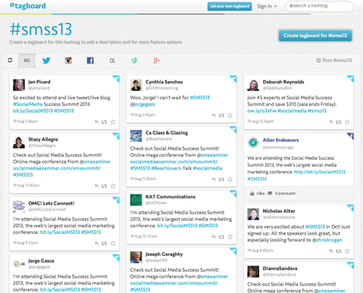Image resolution: width=363 pixels, height=293 pixels.
Task: Click Get your own tagboard button
Action: tap(230, 6)
